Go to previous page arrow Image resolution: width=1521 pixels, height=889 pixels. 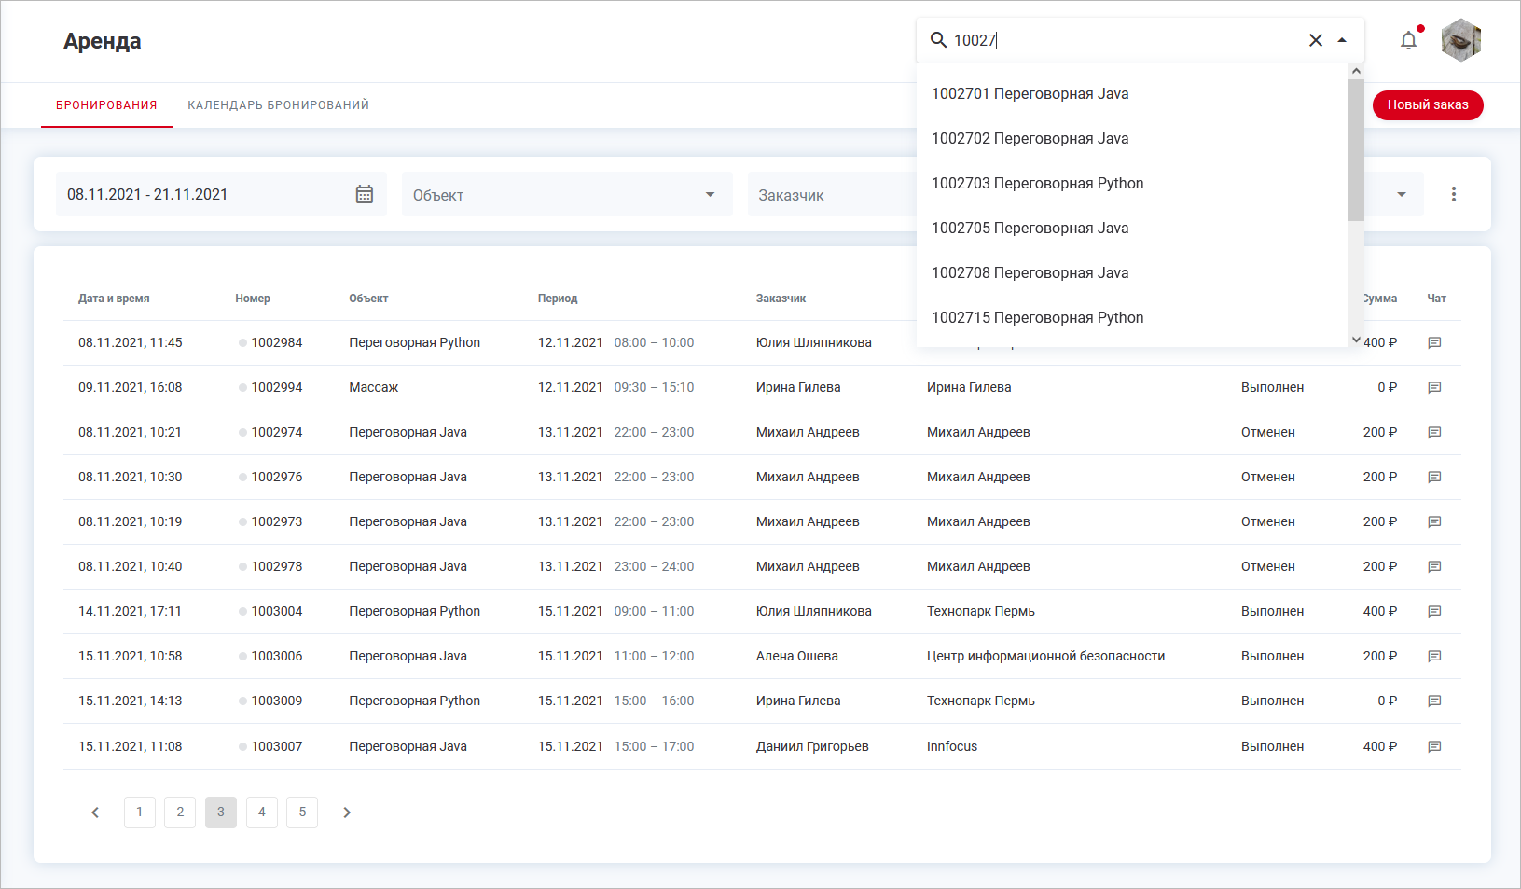[95, 813]
